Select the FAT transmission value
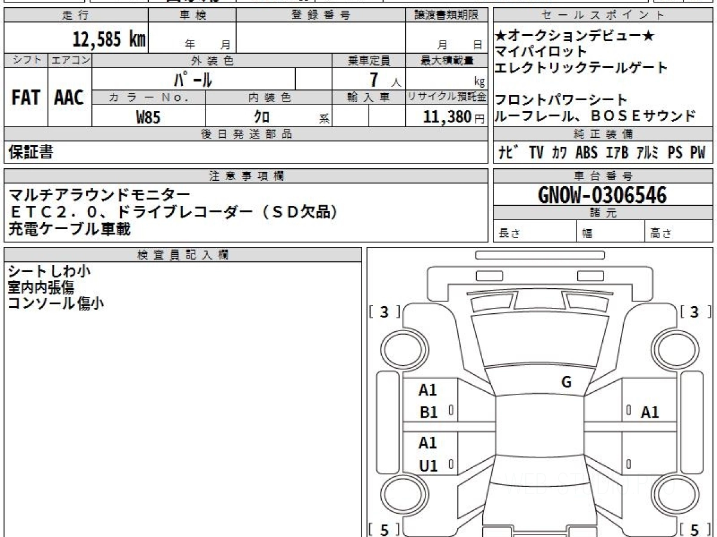Viewport: 717px width, 537px height. [25, 97]
